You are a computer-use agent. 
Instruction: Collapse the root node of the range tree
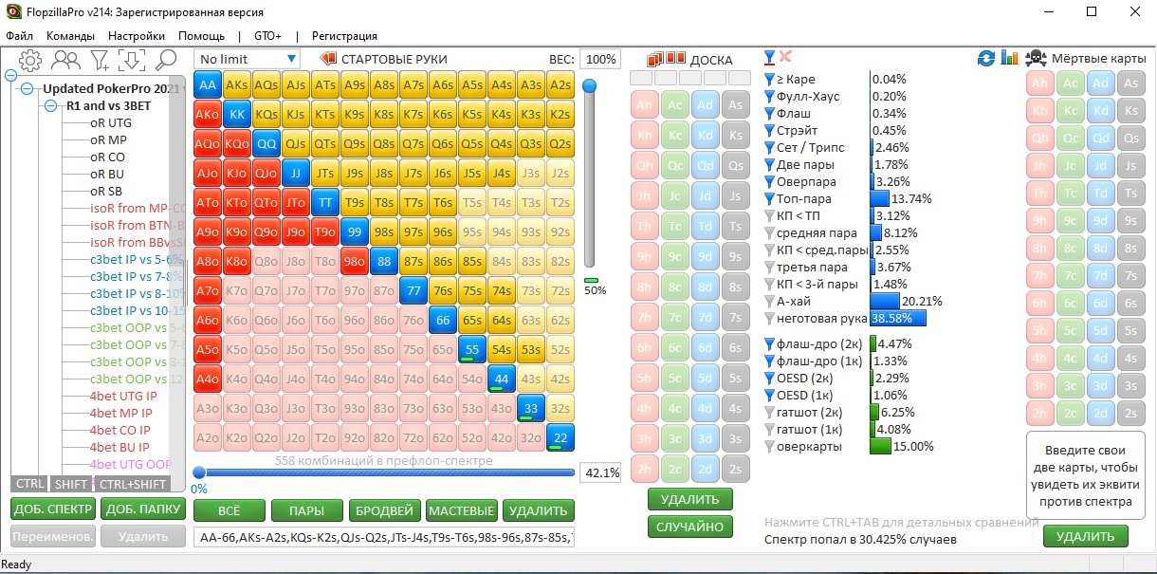point(10,76)
